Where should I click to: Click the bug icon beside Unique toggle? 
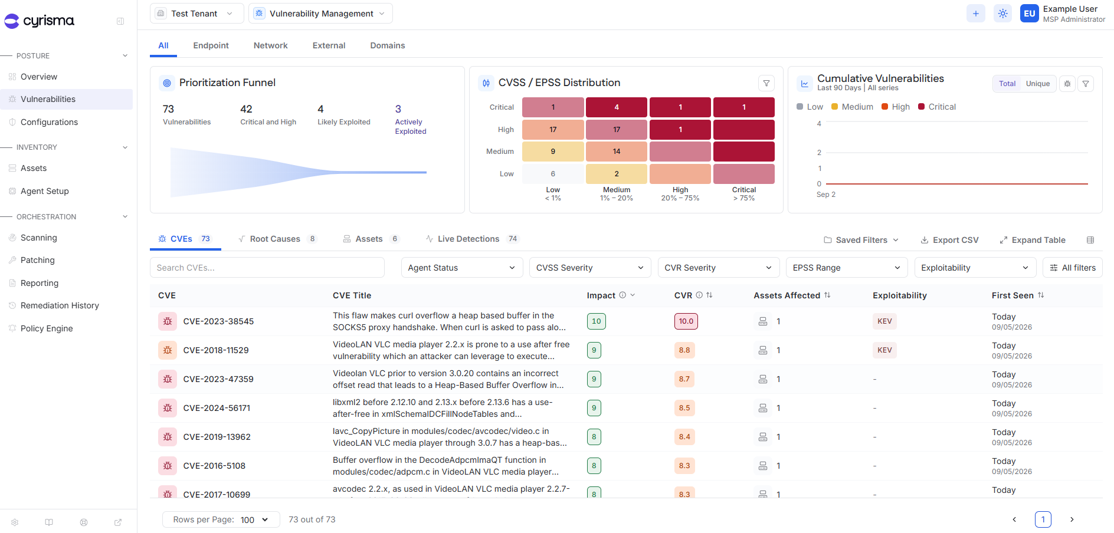pyautogui.click(x=1067, y=84)
